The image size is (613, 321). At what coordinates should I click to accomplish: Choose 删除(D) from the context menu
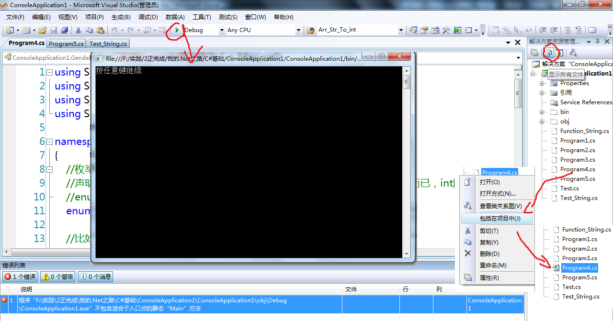[x=497, y=254]
